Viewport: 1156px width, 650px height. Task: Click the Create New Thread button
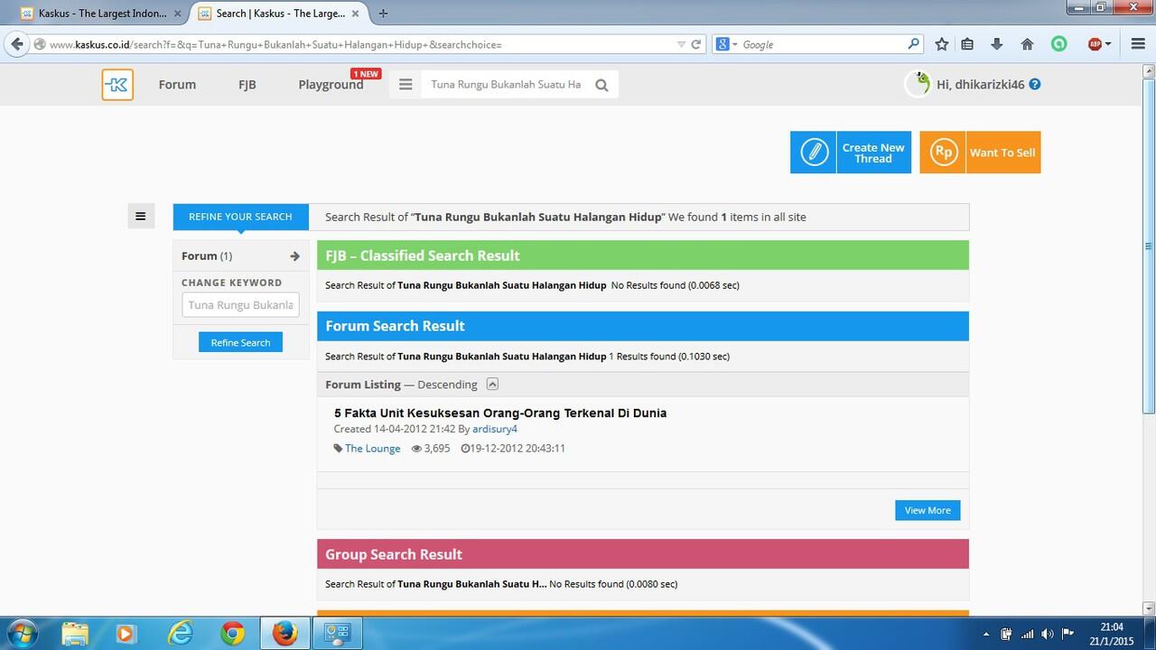[851, 153]
